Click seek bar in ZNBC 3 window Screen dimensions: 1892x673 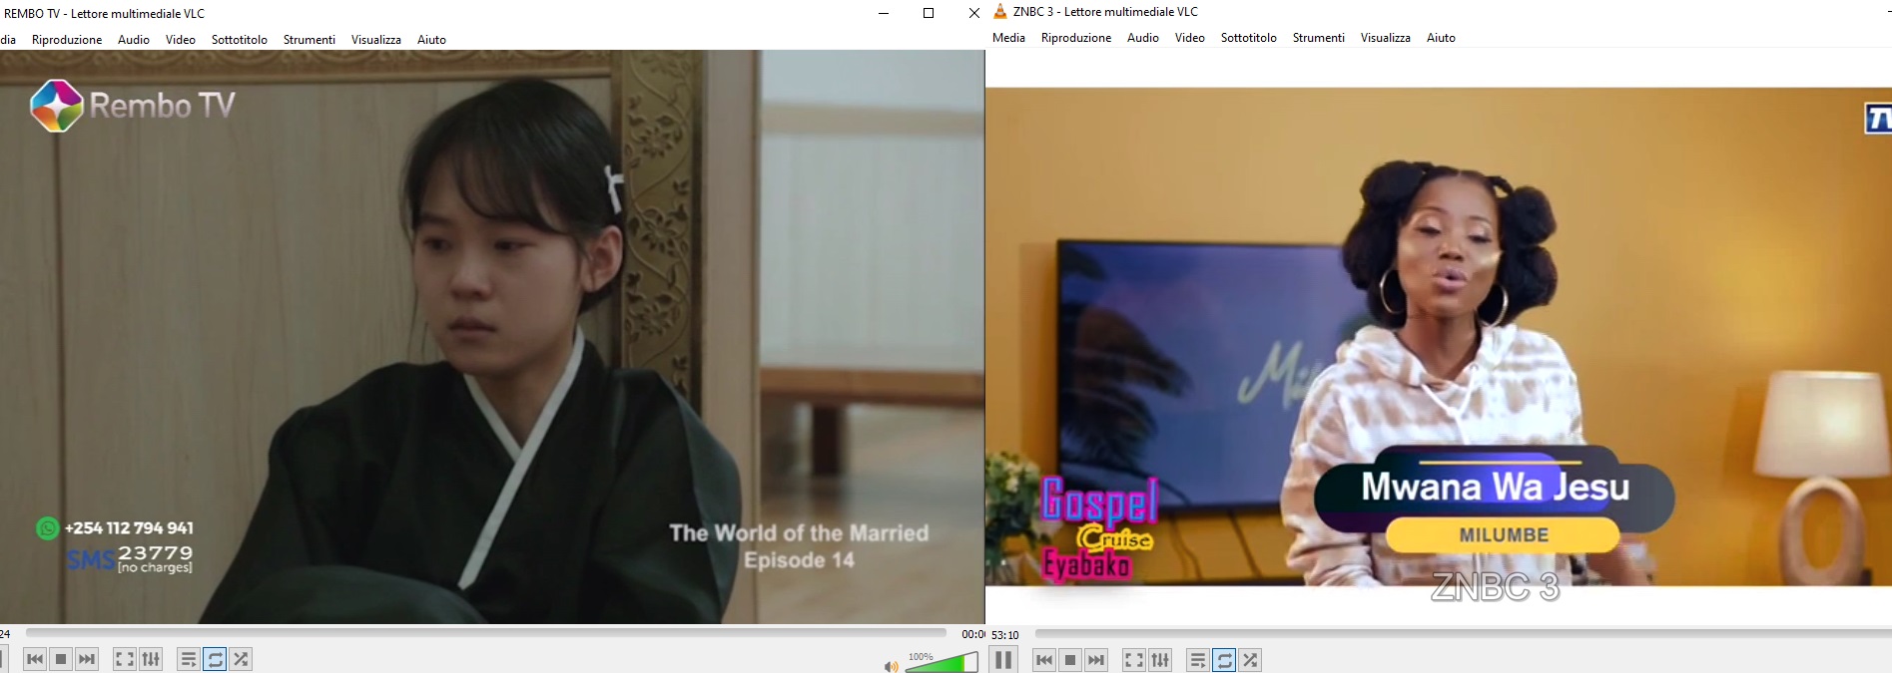point(1464,633)
